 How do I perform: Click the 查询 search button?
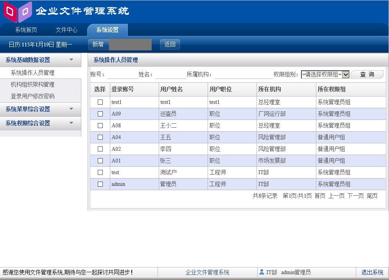click(x=367, y=75)
